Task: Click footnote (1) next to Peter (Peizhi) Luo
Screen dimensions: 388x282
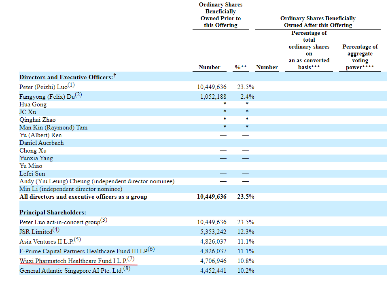Action: coord(71,85)
